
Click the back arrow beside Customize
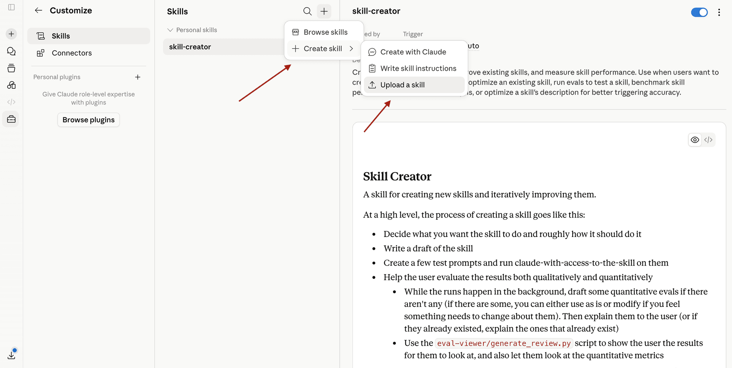click(38, 10)
